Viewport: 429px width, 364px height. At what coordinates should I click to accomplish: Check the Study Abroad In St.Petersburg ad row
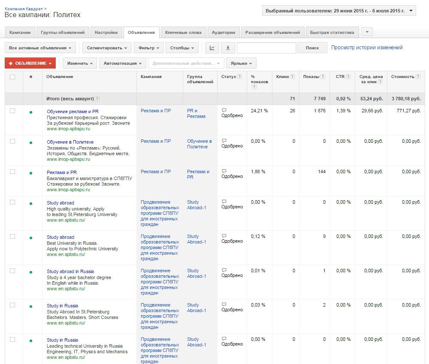pos(12,305)
